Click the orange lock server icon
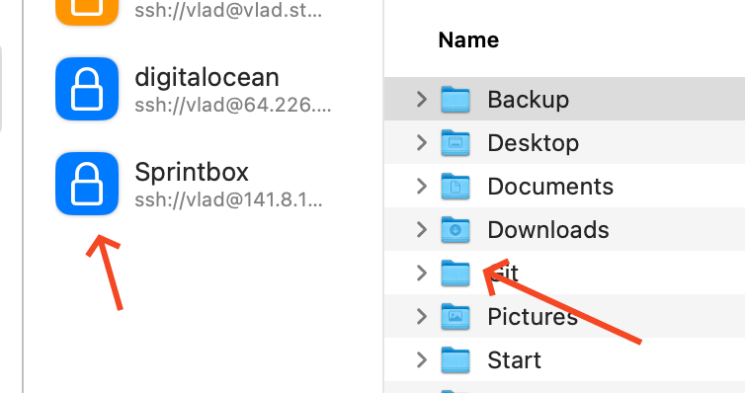Viewport: 745px width, 393px height. (87, 11)
